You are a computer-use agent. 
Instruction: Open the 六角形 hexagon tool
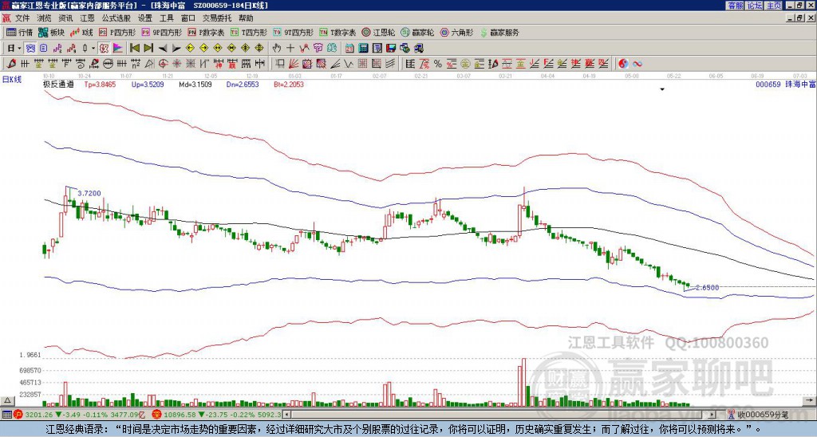point(456,32)
